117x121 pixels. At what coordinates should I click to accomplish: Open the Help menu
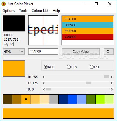click(x=56, y=11)
